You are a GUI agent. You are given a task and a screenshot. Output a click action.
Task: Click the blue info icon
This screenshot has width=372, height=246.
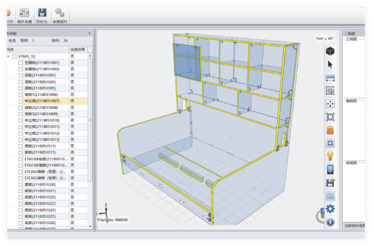point(331,222)
